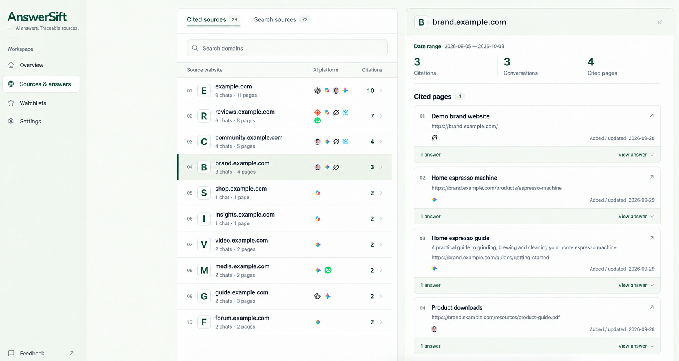The height and width of the screenshot is (361, 679).
Task: Click the AnswerSift logo
Action: [x=37, y=17]
